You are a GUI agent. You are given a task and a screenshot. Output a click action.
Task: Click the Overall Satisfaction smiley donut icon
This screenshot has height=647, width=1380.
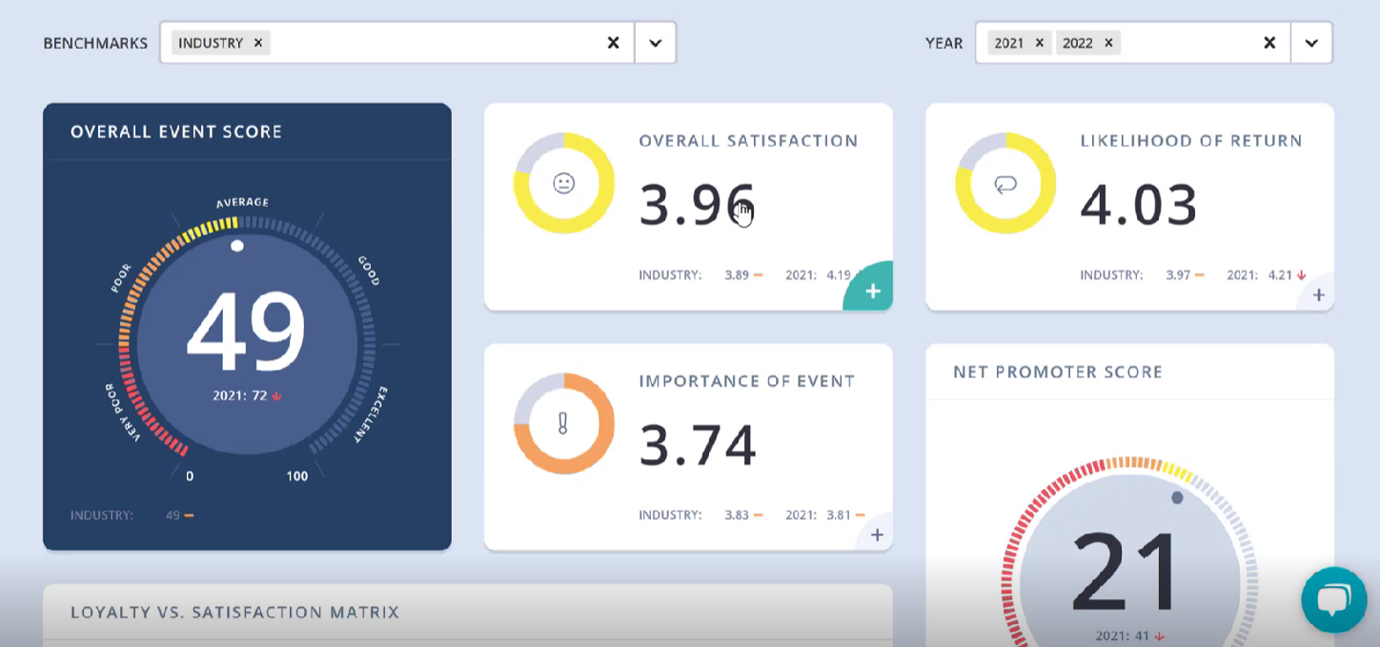click(x=564, y=183)
